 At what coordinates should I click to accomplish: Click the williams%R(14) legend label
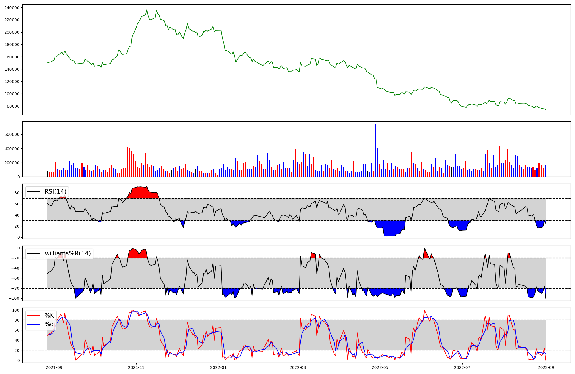pyautogui.click(x=68, y=253)
